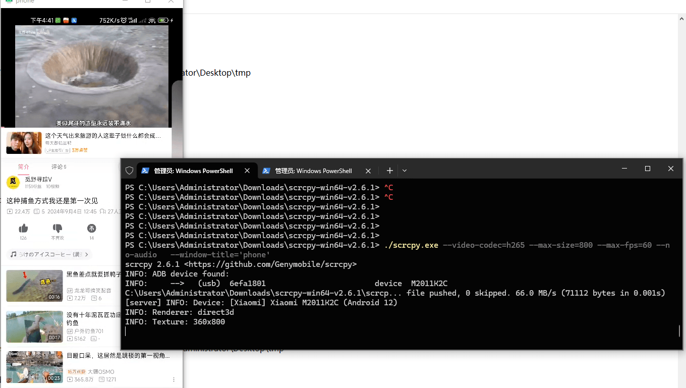Click the 365.8万 view count
Screen dimensions: 686x388
click(80, 379)
